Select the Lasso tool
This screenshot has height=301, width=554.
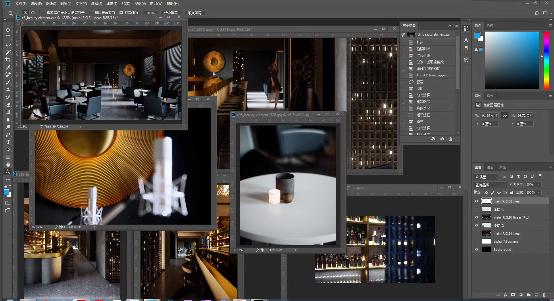[8, 45]
